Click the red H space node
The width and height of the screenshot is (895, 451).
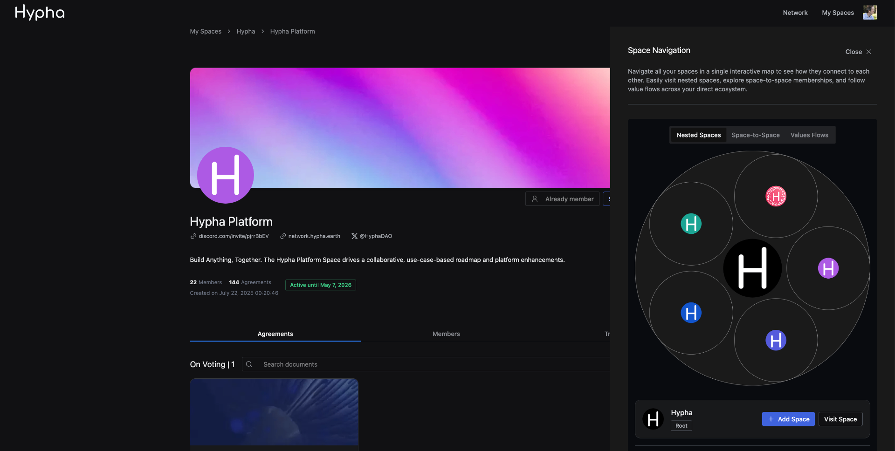[x=776, y=196]
